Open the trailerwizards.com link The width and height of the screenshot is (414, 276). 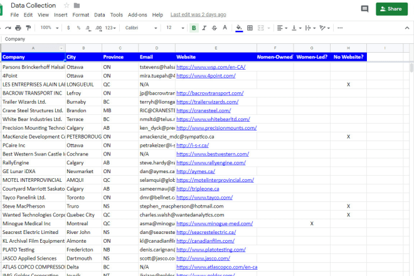click(x=208, y=102)
